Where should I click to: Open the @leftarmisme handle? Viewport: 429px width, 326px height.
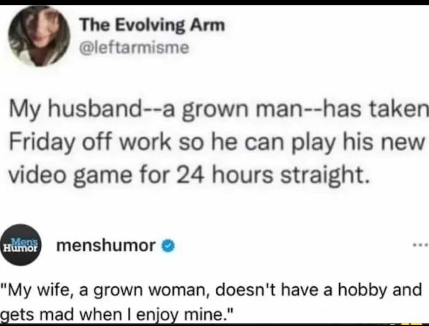134,47
